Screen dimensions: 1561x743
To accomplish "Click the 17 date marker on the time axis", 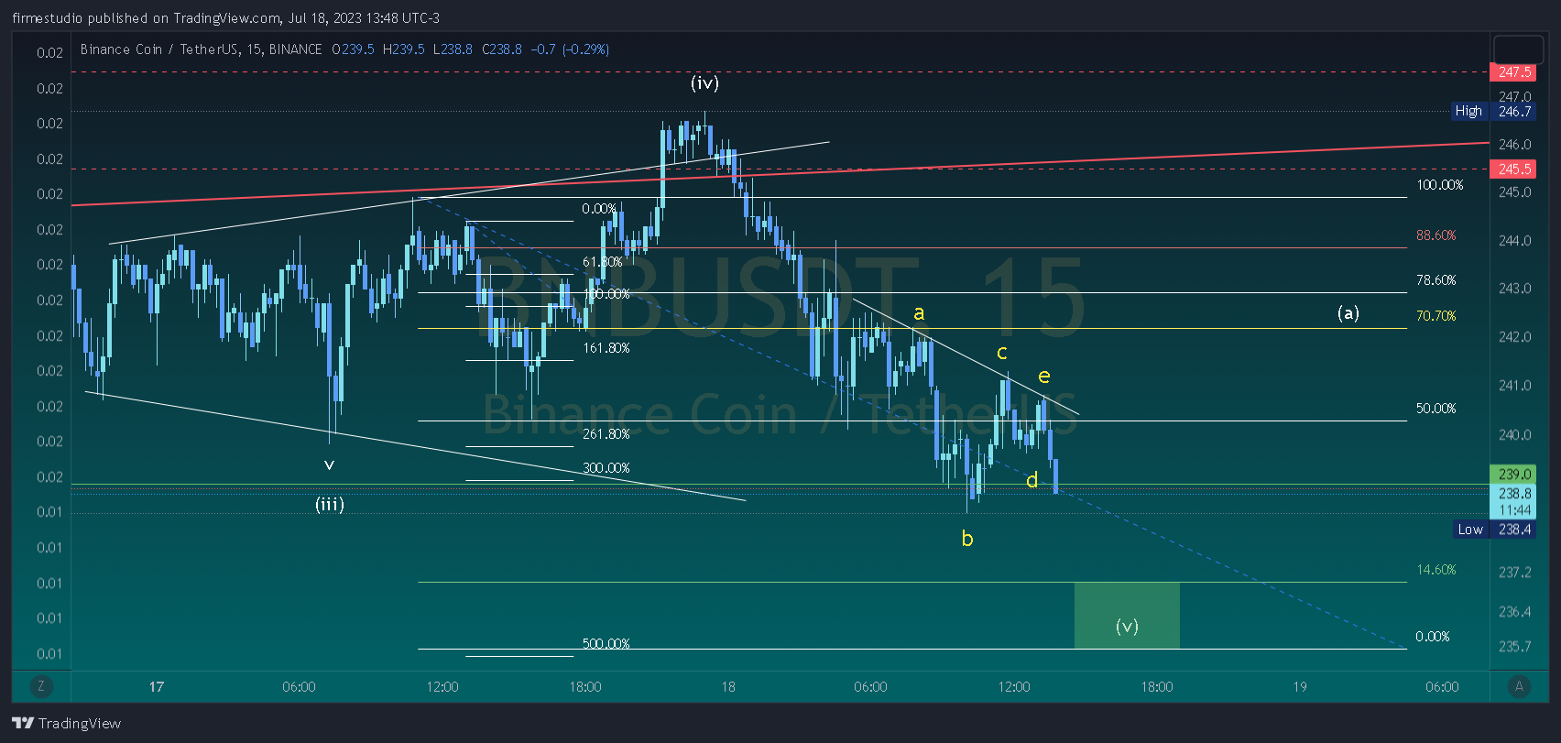I will pos(157,687).
